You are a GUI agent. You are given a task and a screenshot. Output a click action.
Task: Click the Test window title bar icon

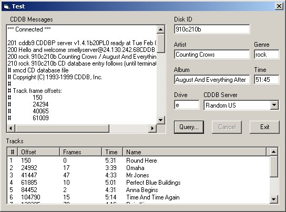[6, 6]
